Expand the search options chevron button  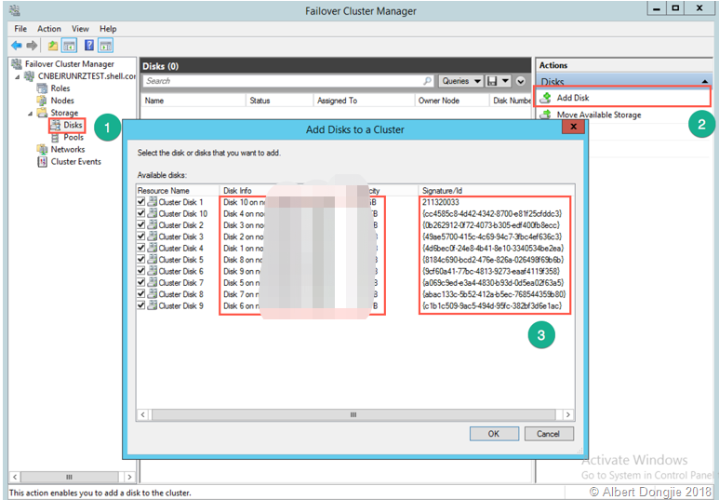click(521, 81)
